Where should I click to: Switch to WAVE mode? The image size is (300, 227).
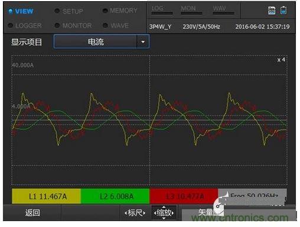[x=116, y=25]
